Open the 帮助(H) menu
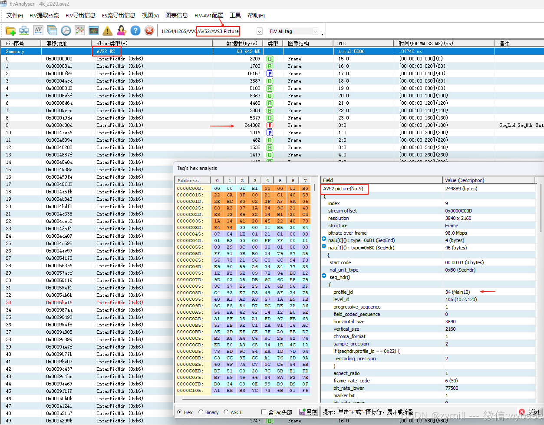 point(256,15)
